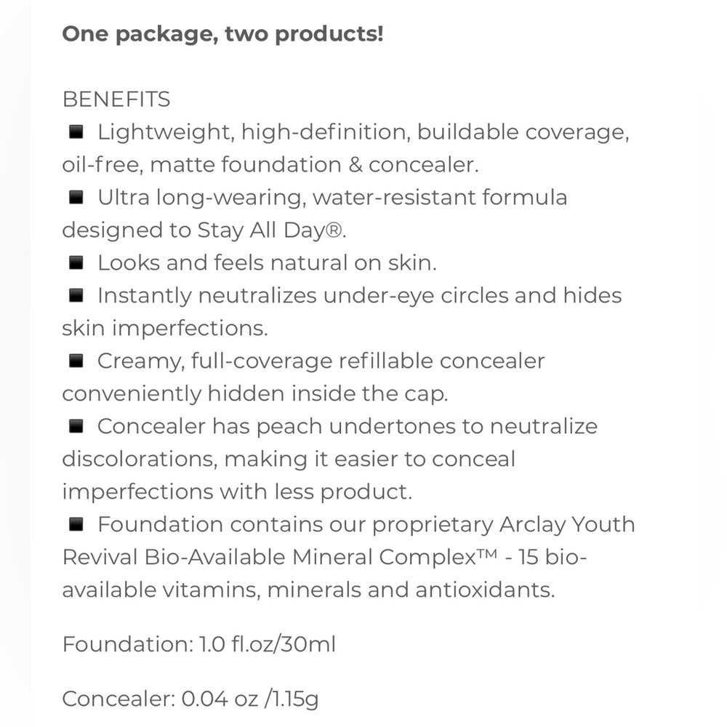
Task: Click the bullet before 'Looks and feels natural'
Action: pos(76,263)
